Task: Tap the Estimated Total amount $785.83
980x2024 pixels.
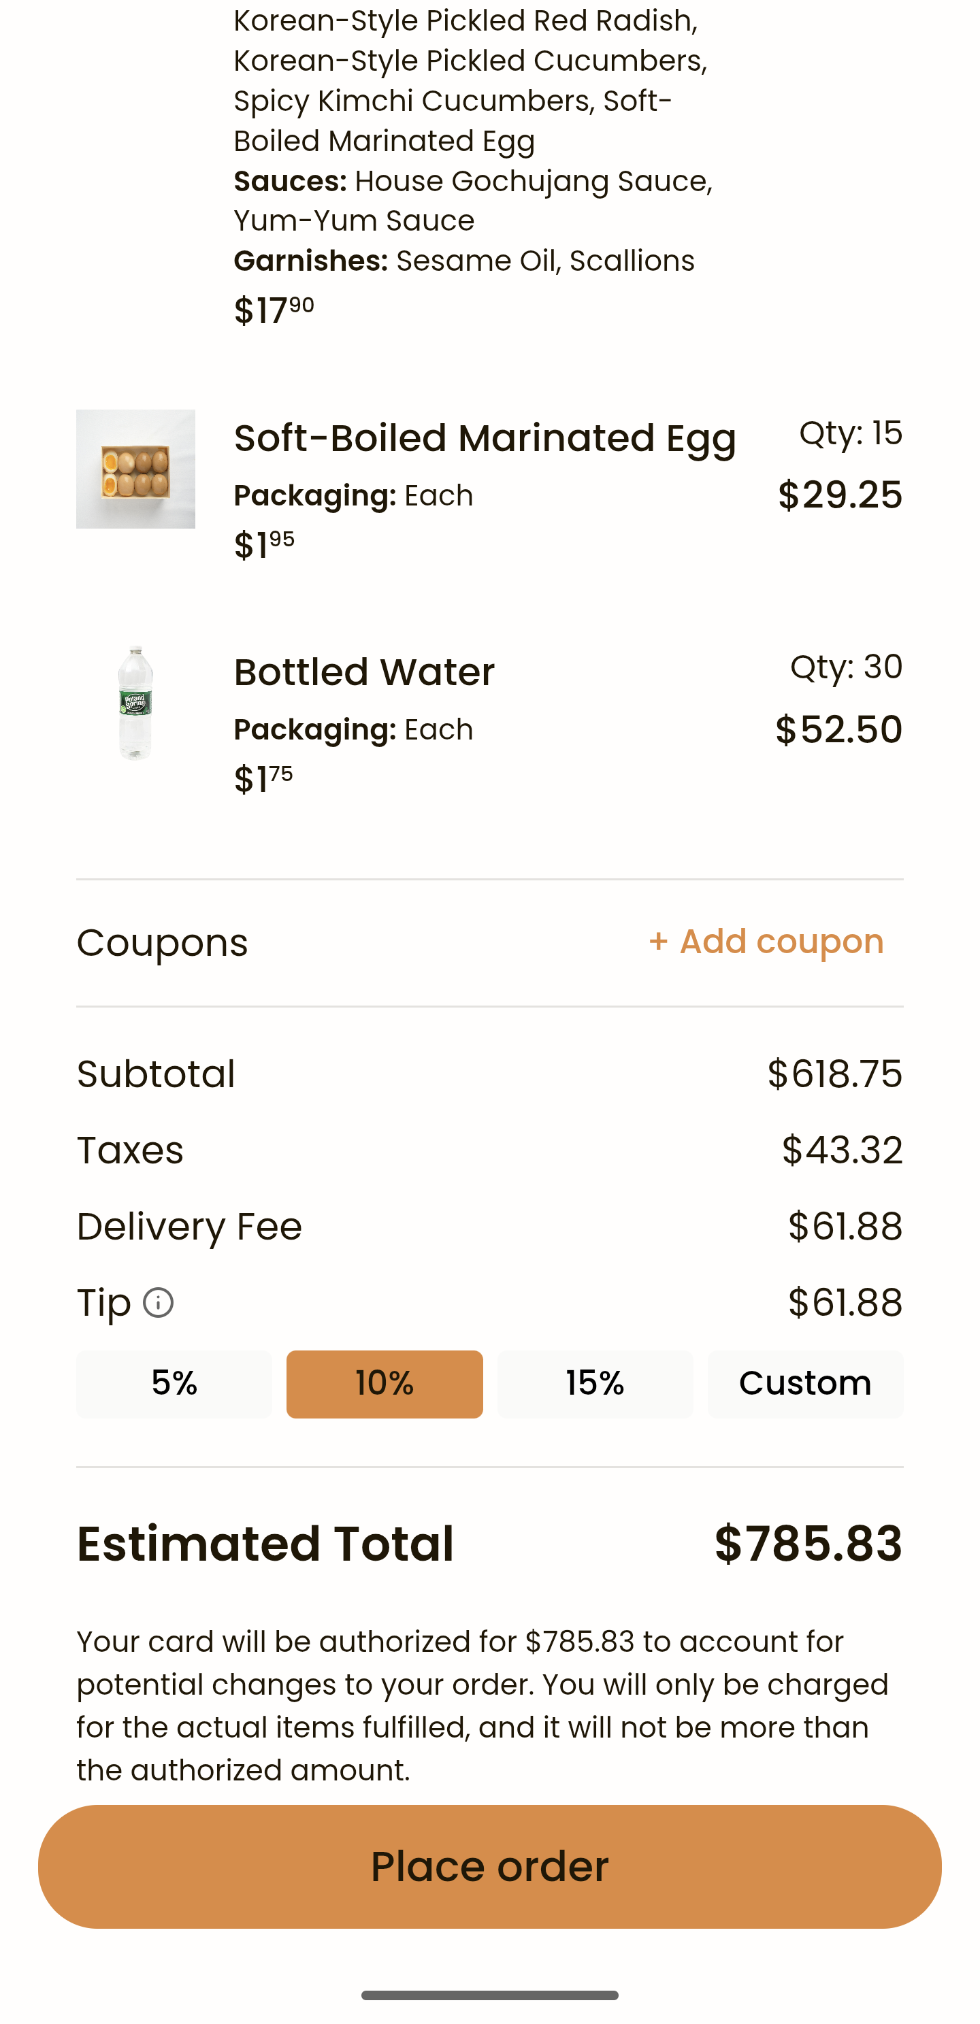Action: pyautogui.click(x=808, y=1543)
